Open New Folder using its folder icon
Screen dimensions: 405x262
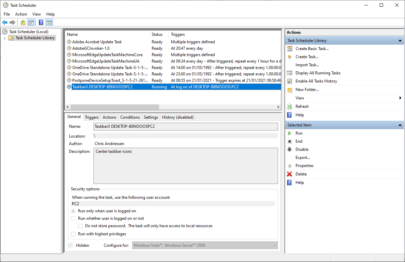point(289,89)
